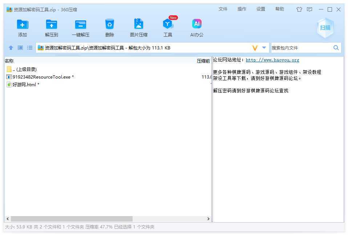Open the 帮助 (Help) menu
This screenshot has height=235, width=348.
279,9
